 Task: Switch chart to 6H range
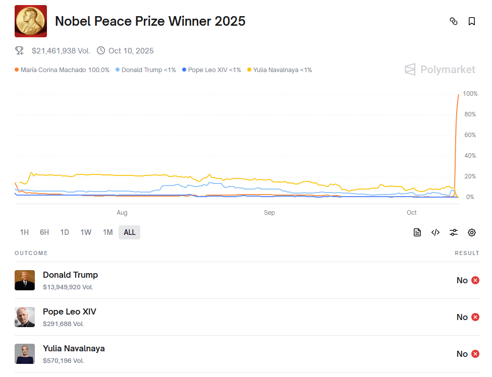tap(44, 232)
